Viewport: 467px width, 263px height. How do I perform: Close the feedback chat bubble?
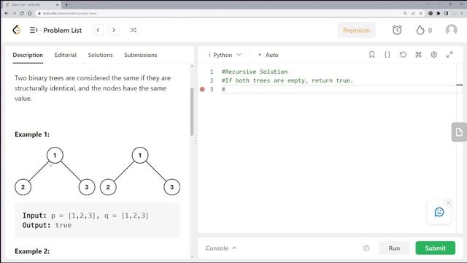pos(448,203)
